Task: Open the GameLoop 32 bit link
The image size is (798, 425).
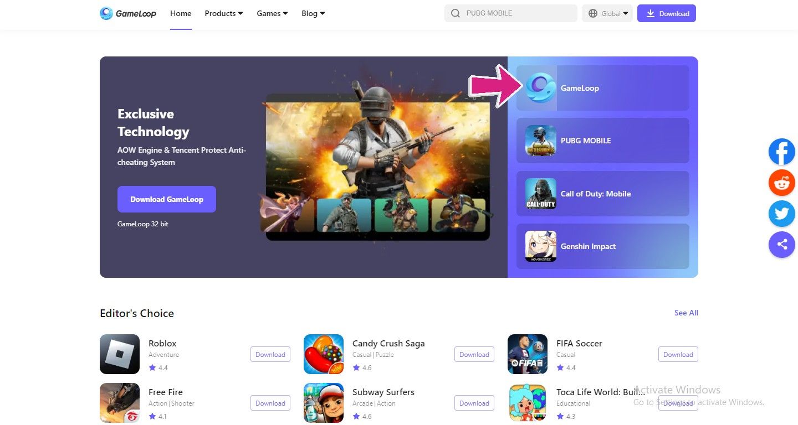Action: (143, 224)
